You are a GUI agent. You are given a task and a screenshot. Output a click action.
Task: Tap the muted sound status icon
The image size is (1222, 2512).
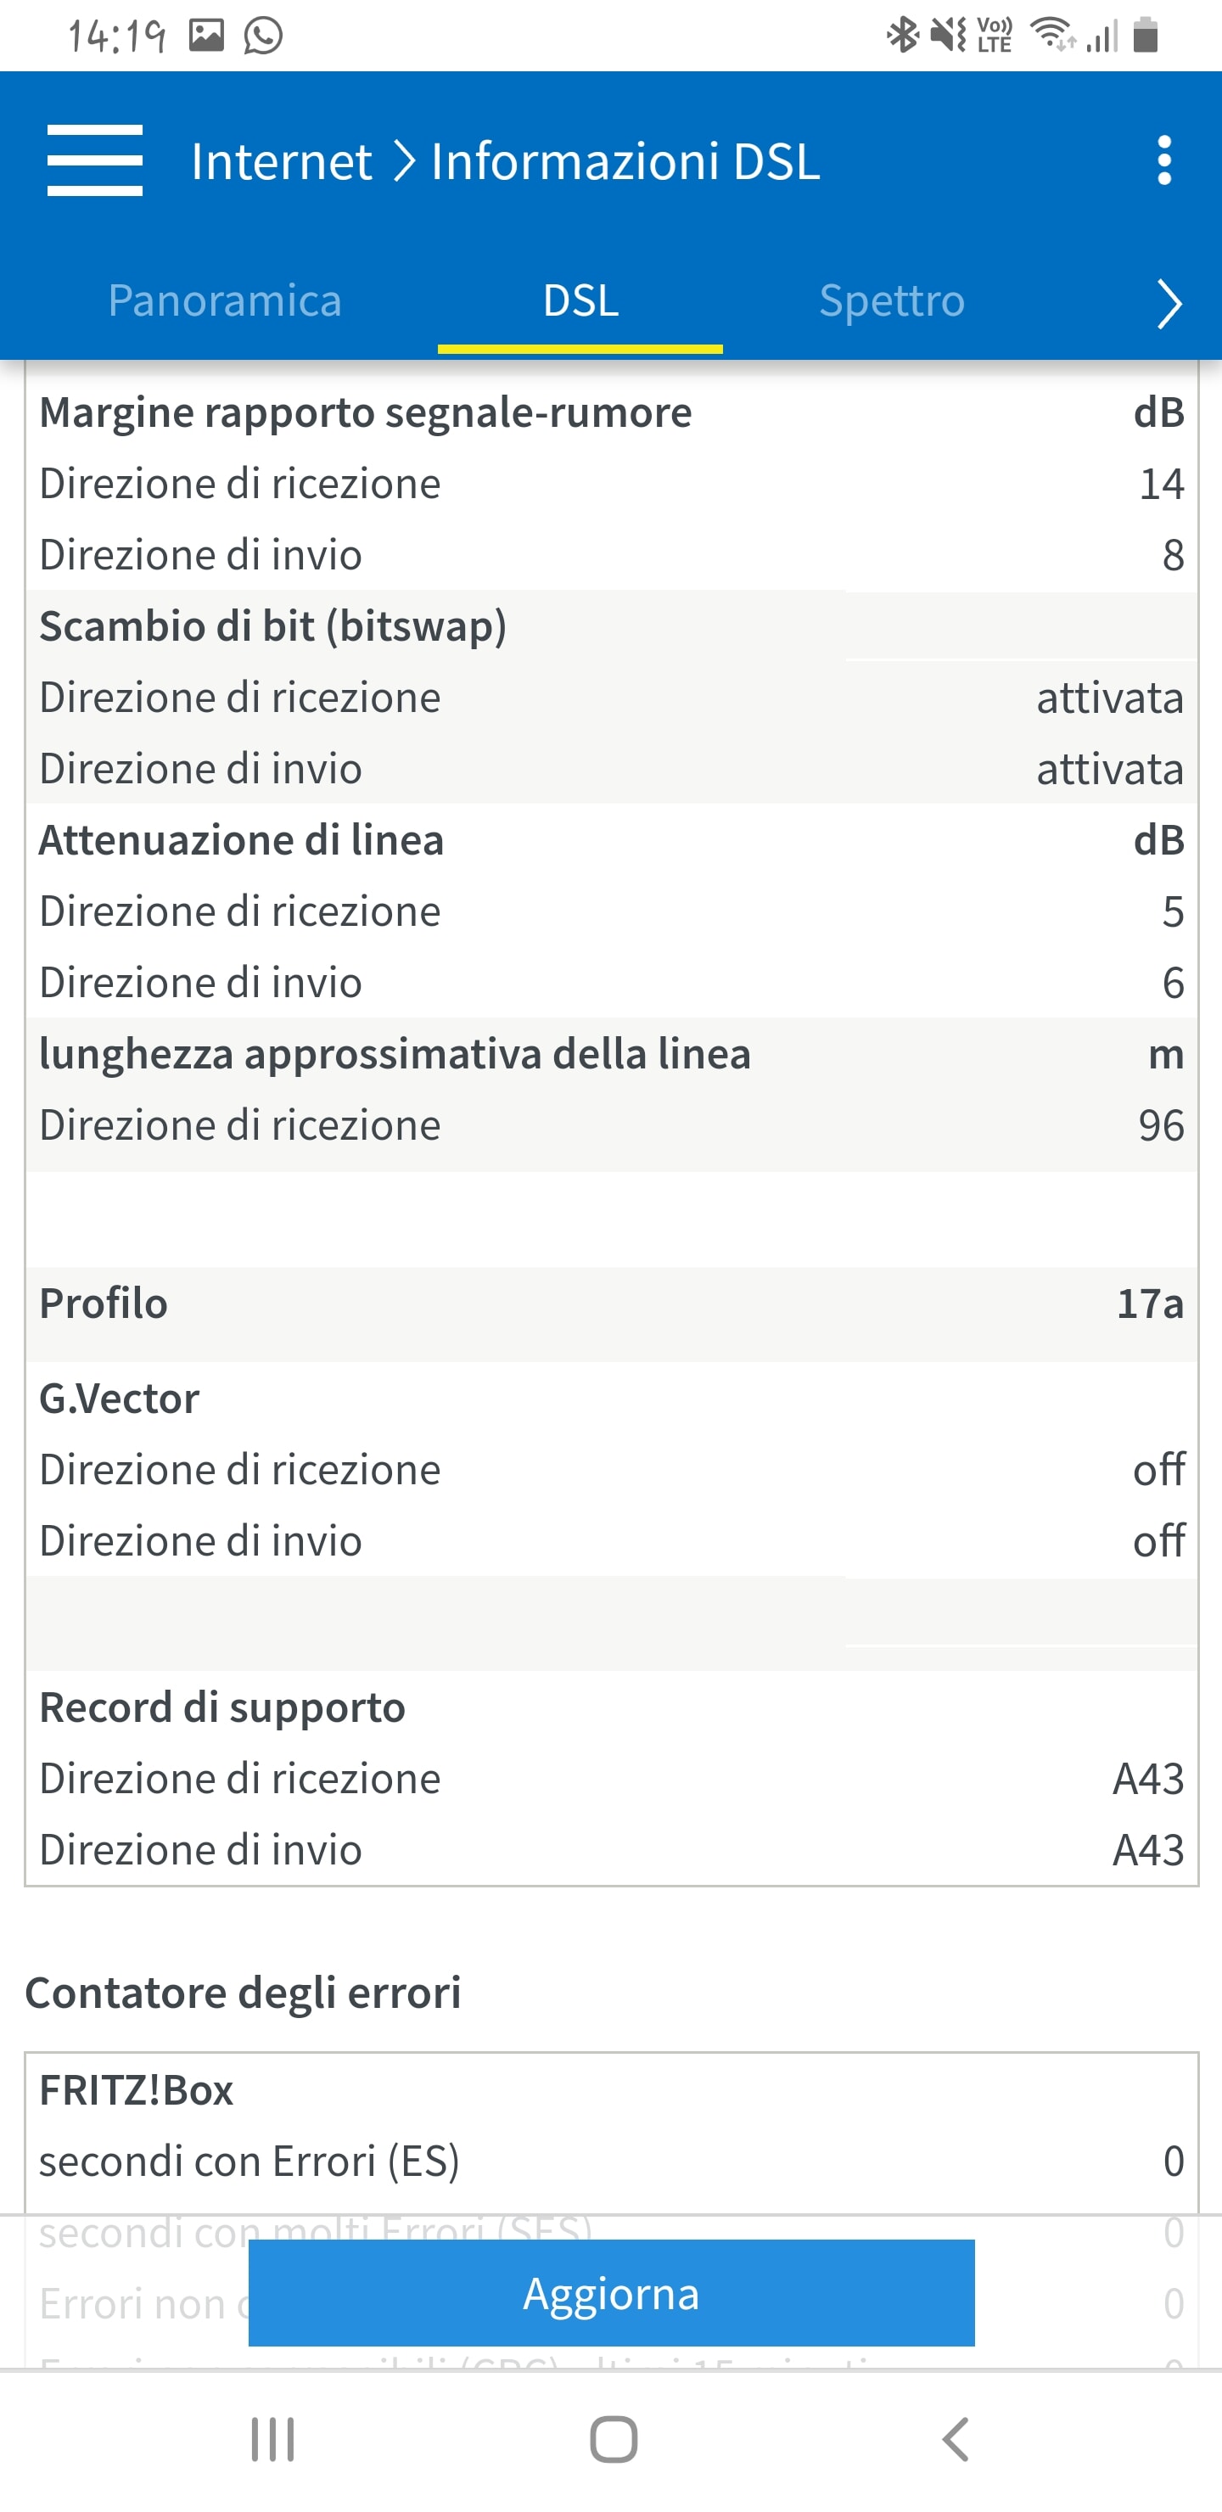coord(948,36)
